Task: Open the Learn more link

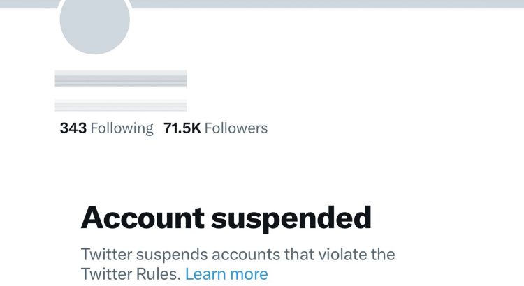Action: click(x=226, y=274)
